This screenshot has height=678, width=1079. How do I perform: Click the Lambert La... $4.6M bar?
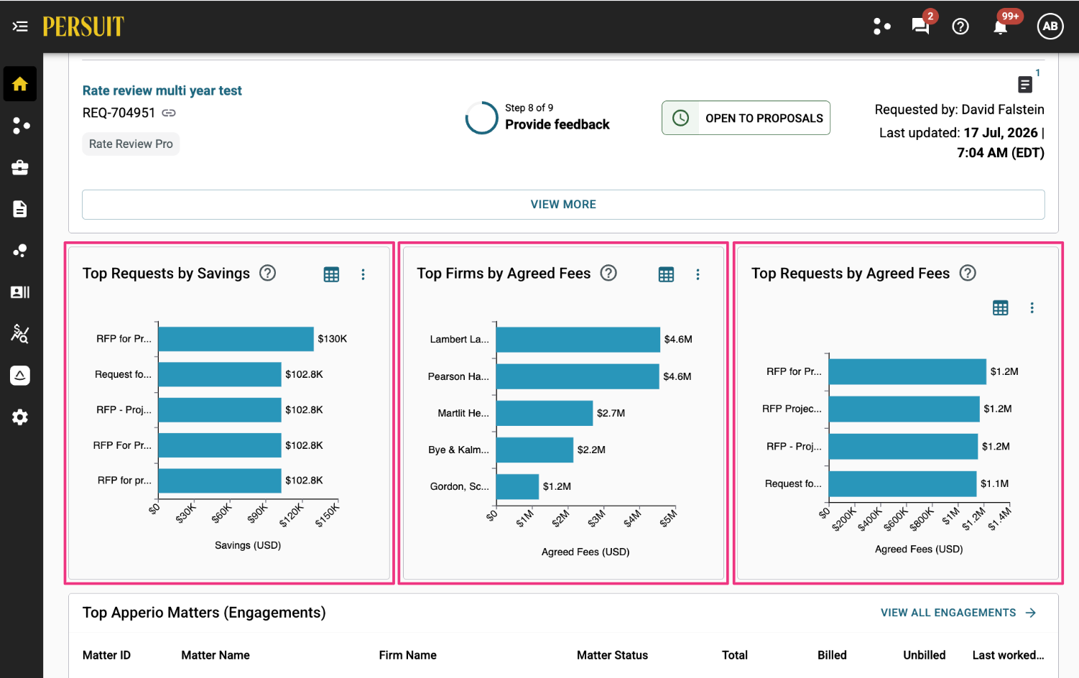(x=578, y=340)
